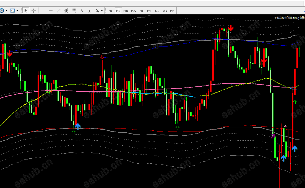
Task: Expand the Templates dropdown arrow
Action: pyautogui.click(x=17, y=11)
